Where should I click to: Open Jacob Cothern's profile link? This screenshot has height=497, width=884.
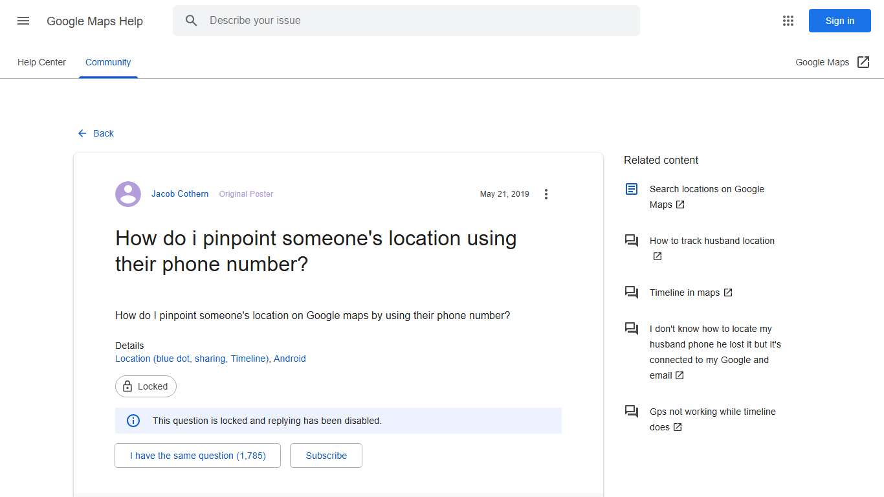click(x=179, y=193)
